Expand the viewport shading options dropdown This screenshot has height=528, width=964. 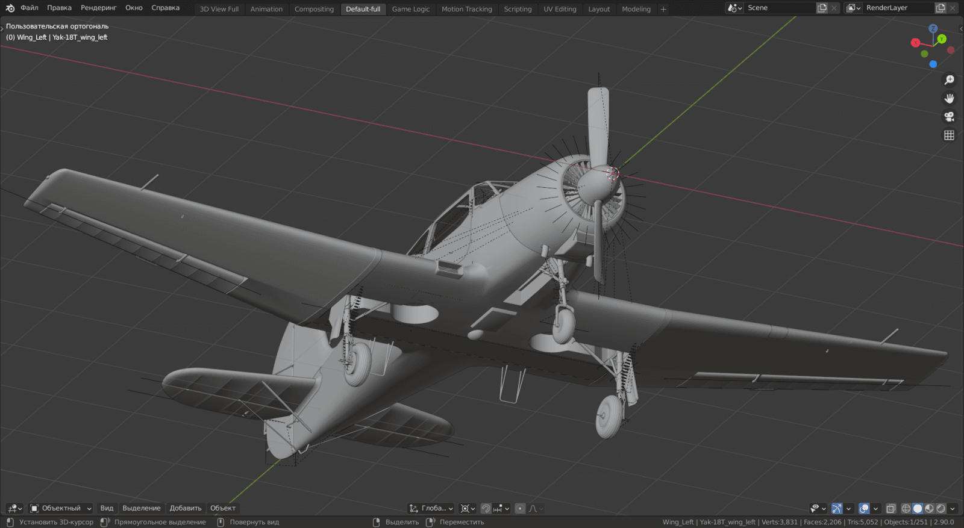(x=953, y=509)
